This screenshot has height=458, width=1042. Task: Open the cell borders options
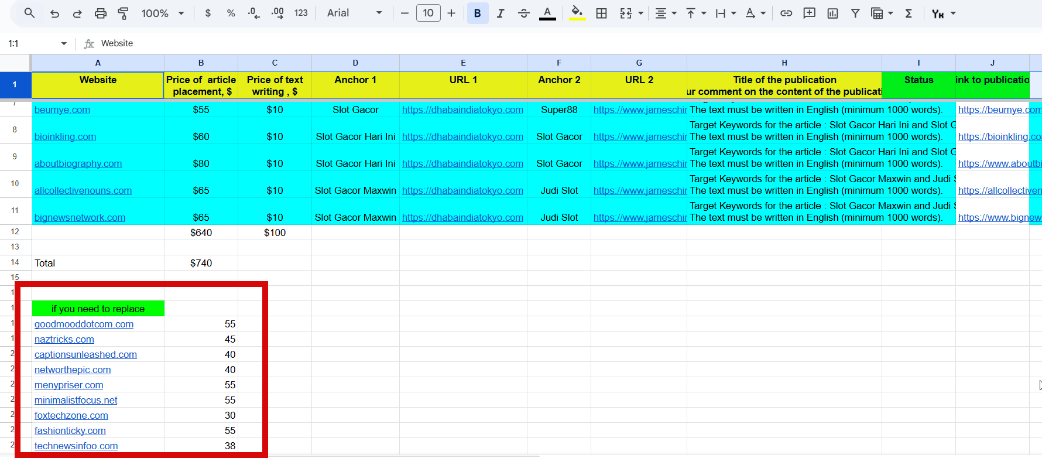[x=601, y=13]
